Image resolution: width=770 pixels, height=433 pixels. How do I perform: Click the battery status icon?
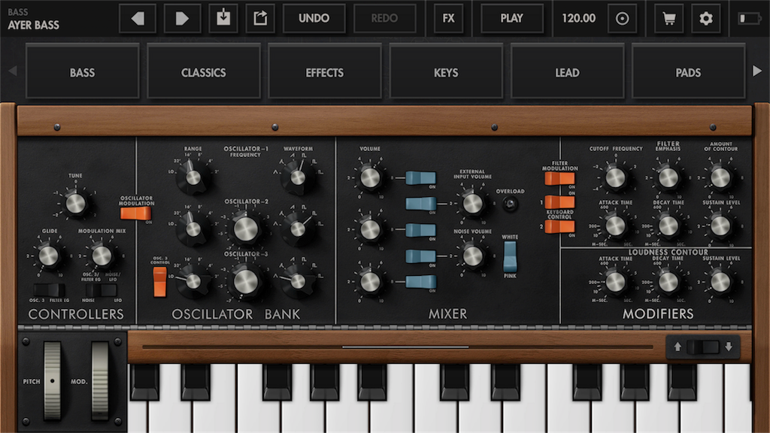tap(750, 19)
